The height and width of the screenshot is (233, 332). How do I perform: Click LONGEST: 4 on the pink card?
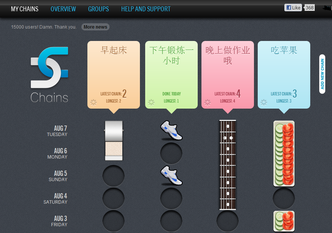(x=228, y=101)
